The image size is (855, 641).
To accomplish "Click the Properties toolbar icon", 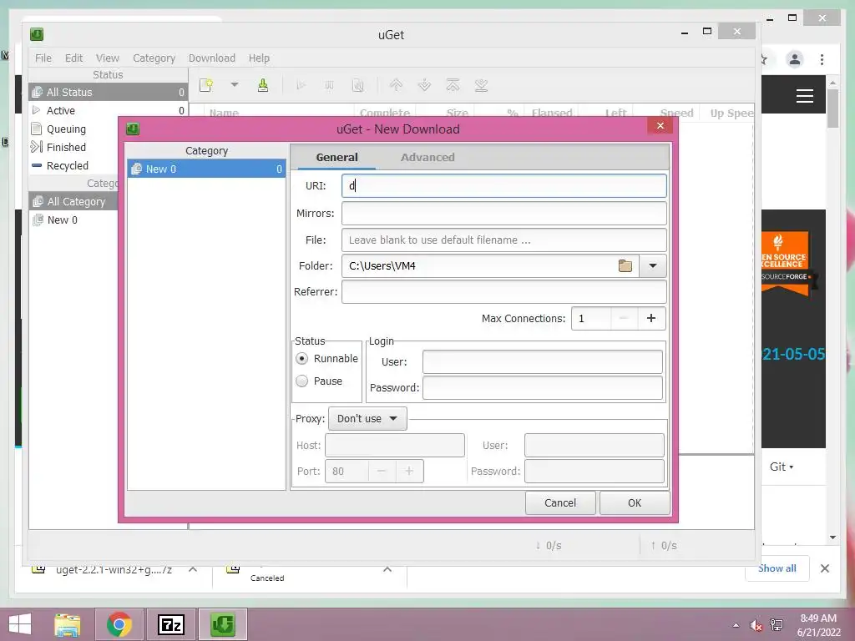I will [x=357, y=85].
